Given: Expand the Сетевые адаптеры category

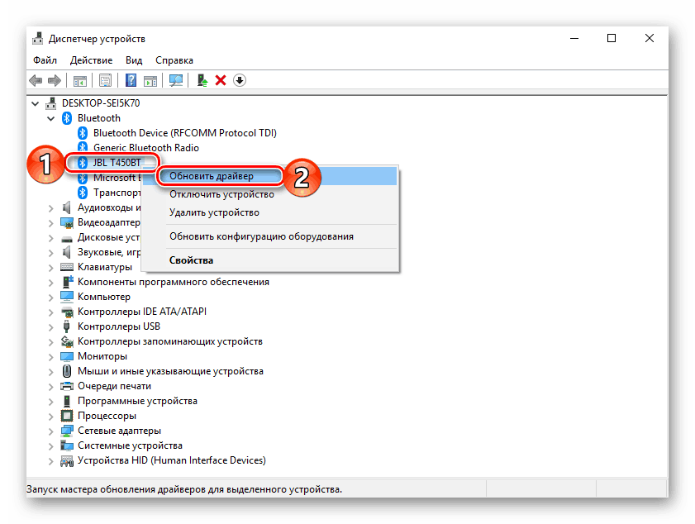Looking at the screenshot, I should [51, 431].
